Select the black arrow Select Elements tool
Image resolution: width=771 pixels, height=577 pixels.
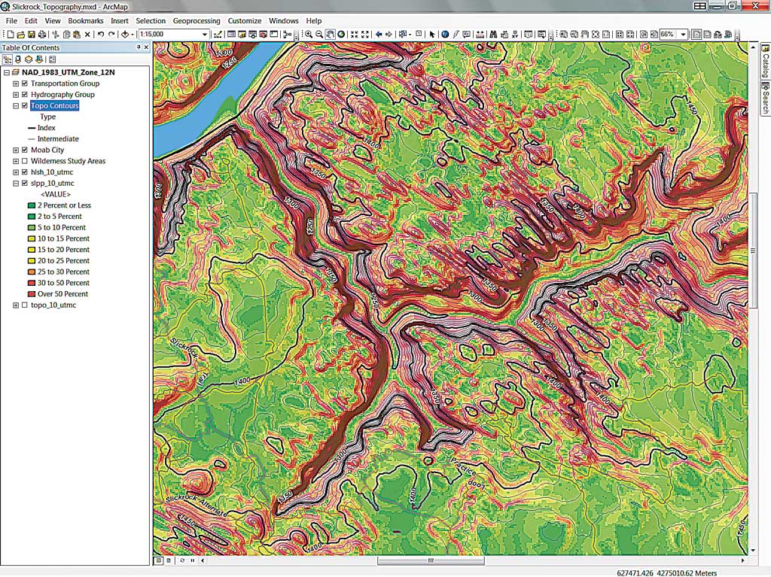click(x=431, y=34)
